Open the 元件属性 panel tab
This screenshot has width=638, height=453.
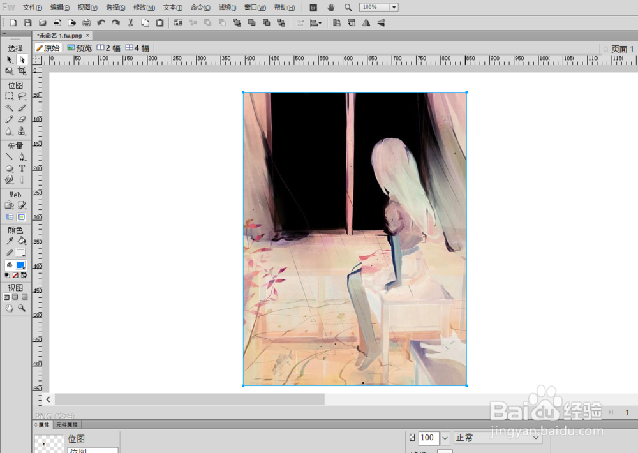67,425
